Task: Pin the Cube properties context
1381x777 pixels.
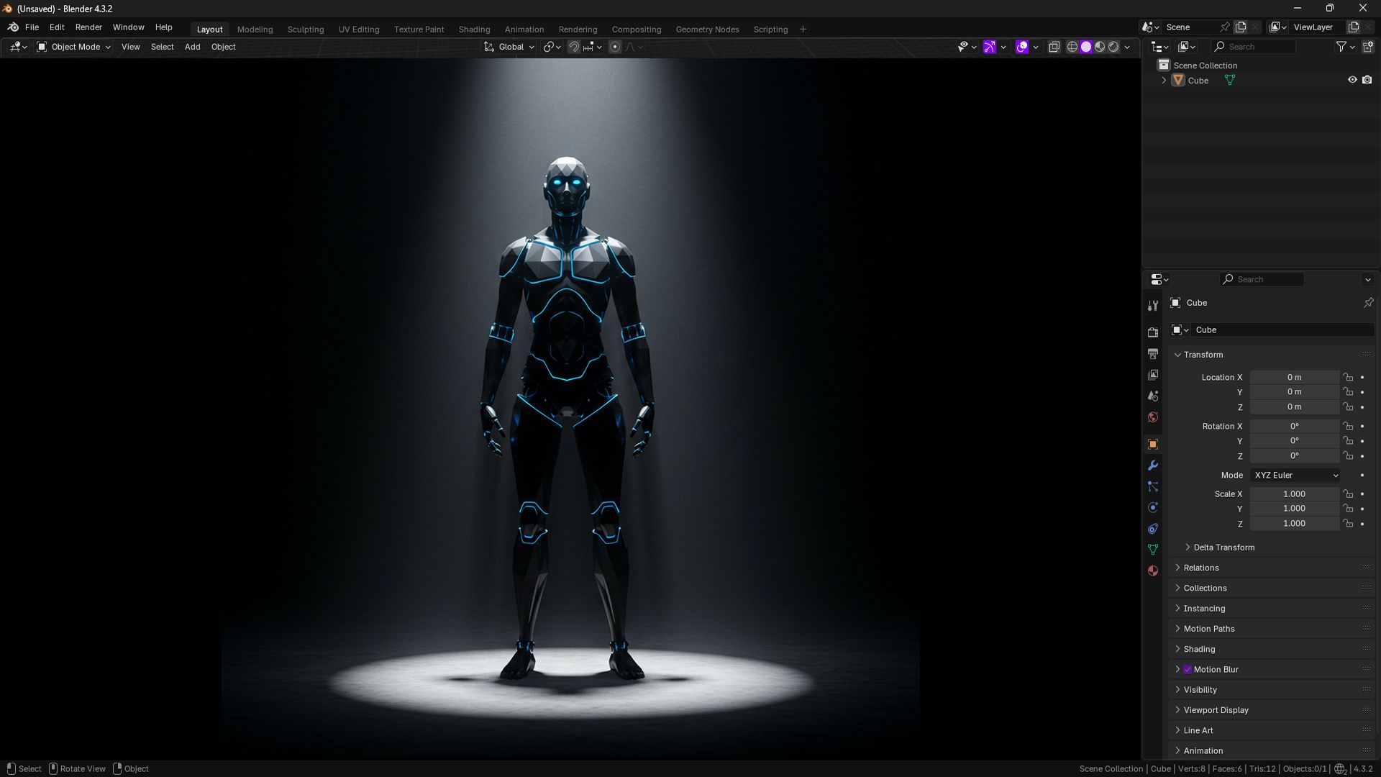Action: [1368, 303]
